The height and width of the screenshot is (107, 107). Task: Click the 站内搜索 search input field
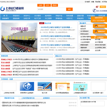point(52,9)
